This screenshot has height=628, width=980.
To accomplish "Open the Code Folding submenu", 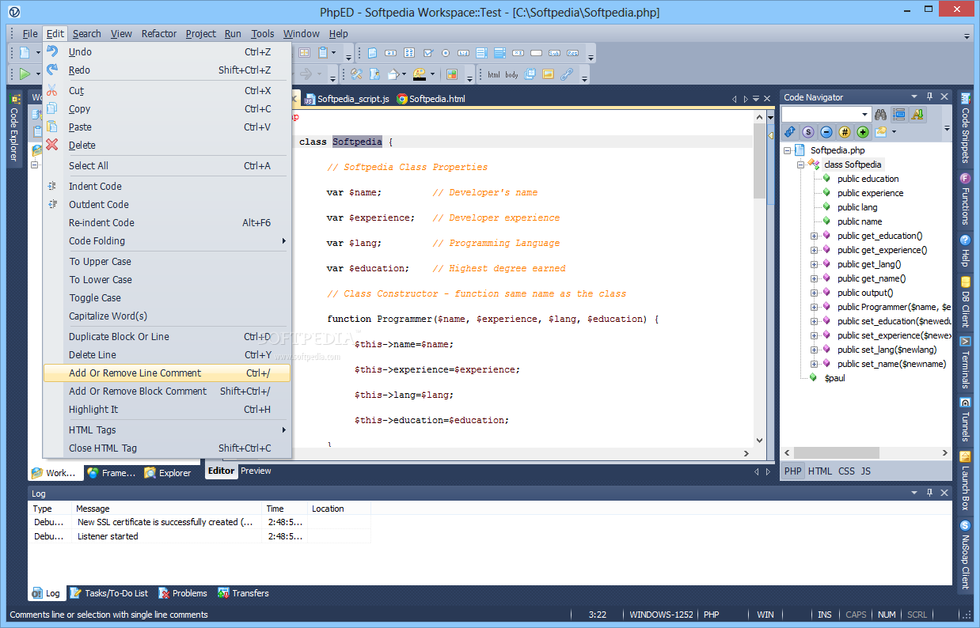I will 167,240.
